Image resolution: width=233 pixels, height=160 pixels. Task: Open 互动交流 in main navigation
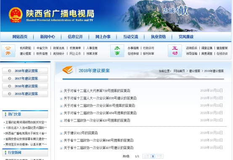(131, 37)
